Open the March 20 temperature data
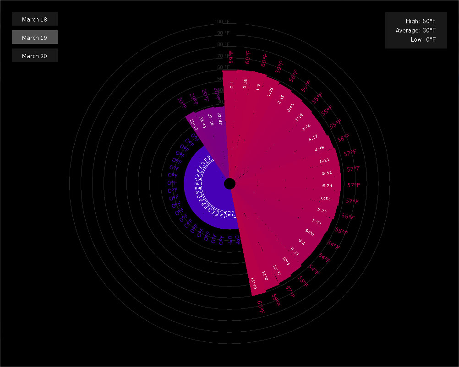Image resolution: width=459 pixels, height=367 pixels. [34, 56]
